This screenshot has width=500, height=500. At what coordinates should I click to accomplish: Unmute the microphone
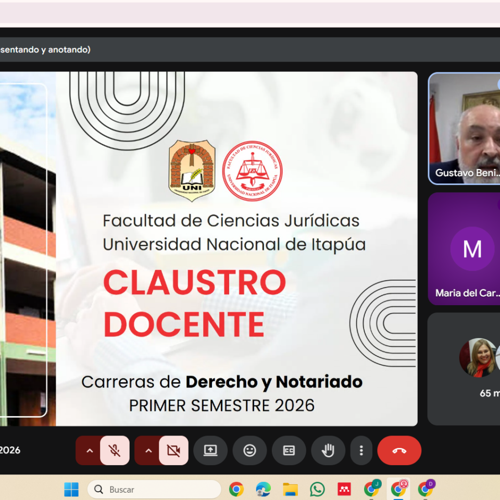pyautogui.click(x=114, y=450)
